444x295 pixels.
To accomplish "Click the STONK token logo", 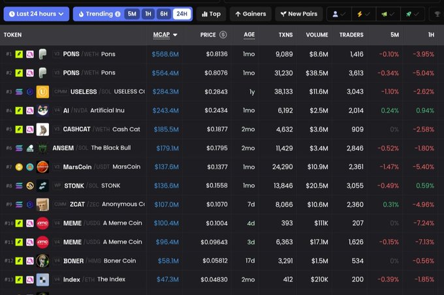I will [42, 186].
